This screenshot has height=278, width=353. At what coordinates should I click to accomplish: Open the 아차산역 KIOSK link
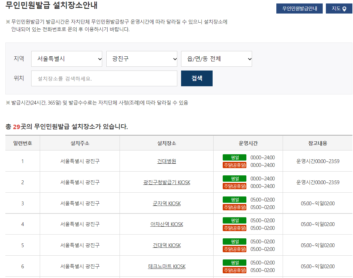point(166,224)
